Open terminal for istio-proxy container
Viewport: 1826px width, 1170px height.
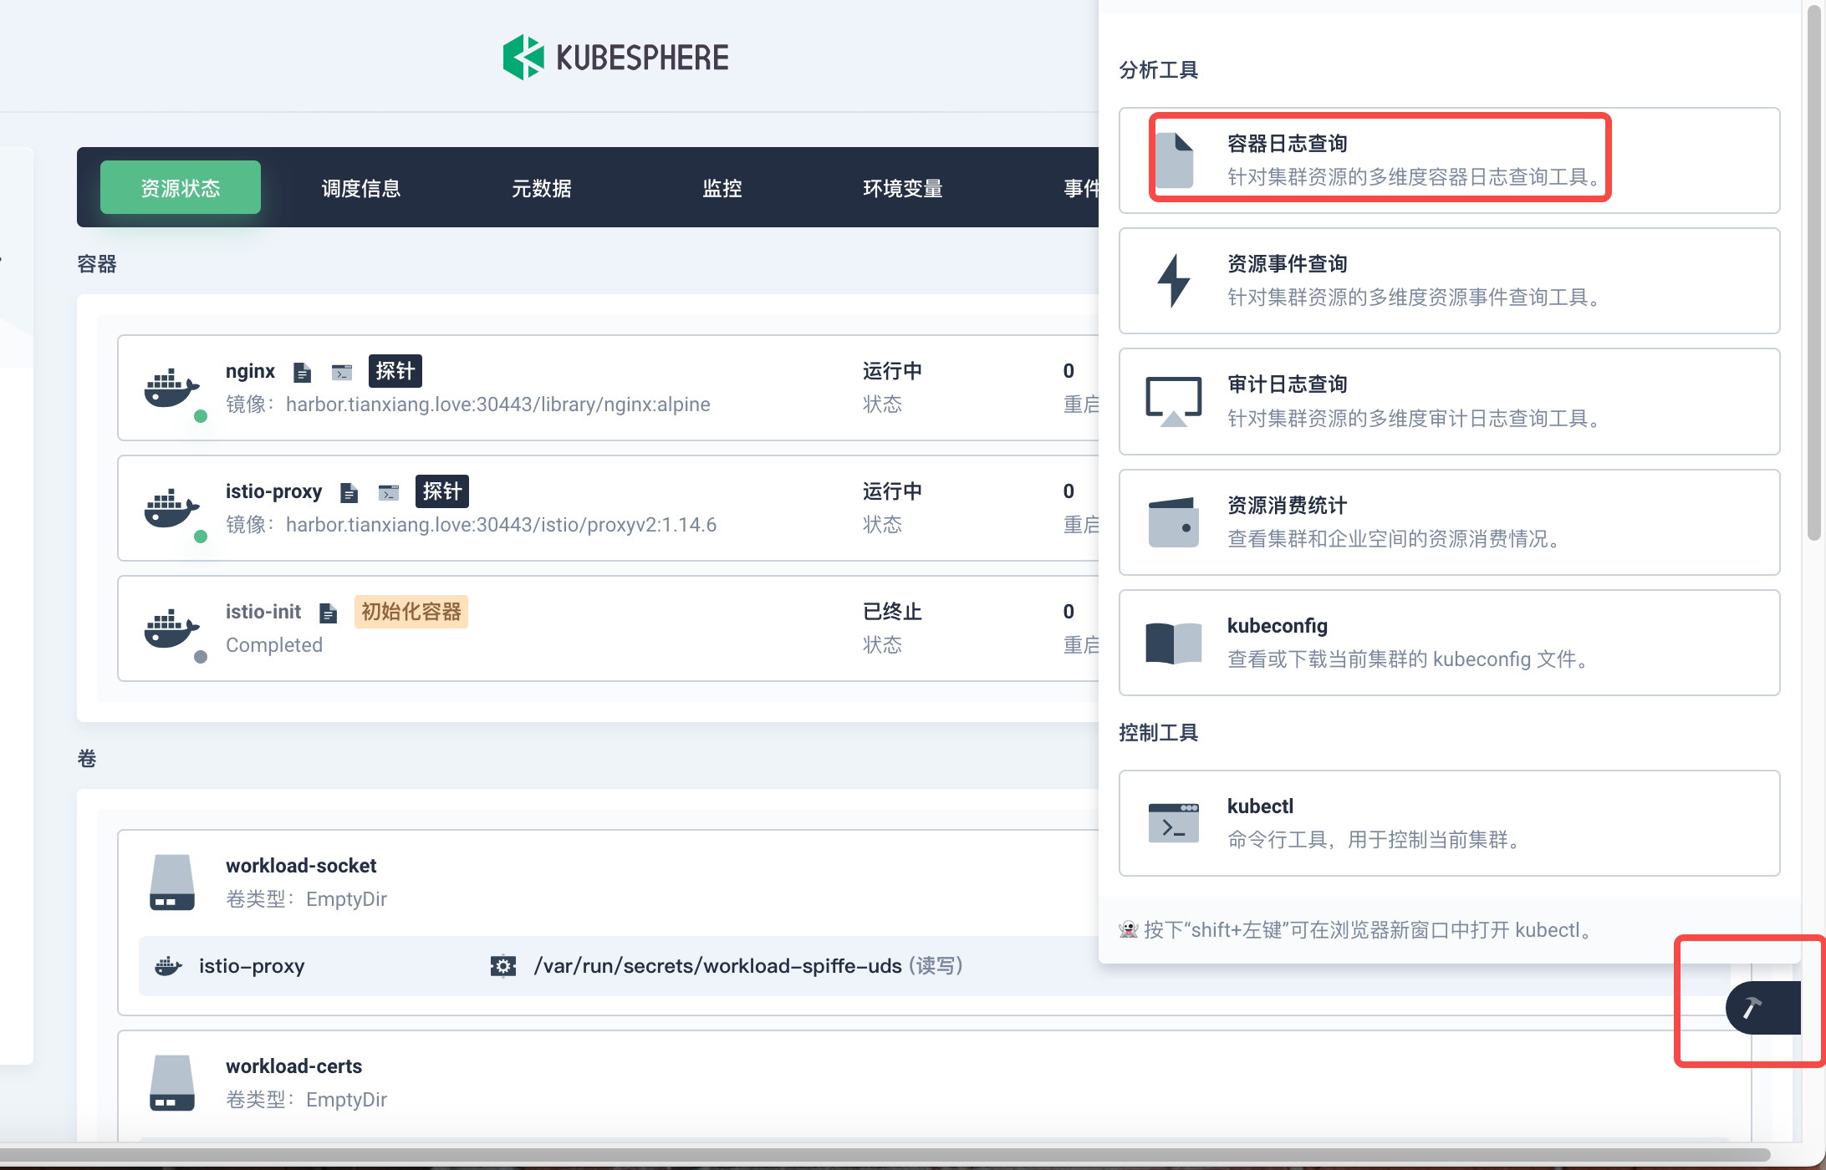click(x=388, y=493)
